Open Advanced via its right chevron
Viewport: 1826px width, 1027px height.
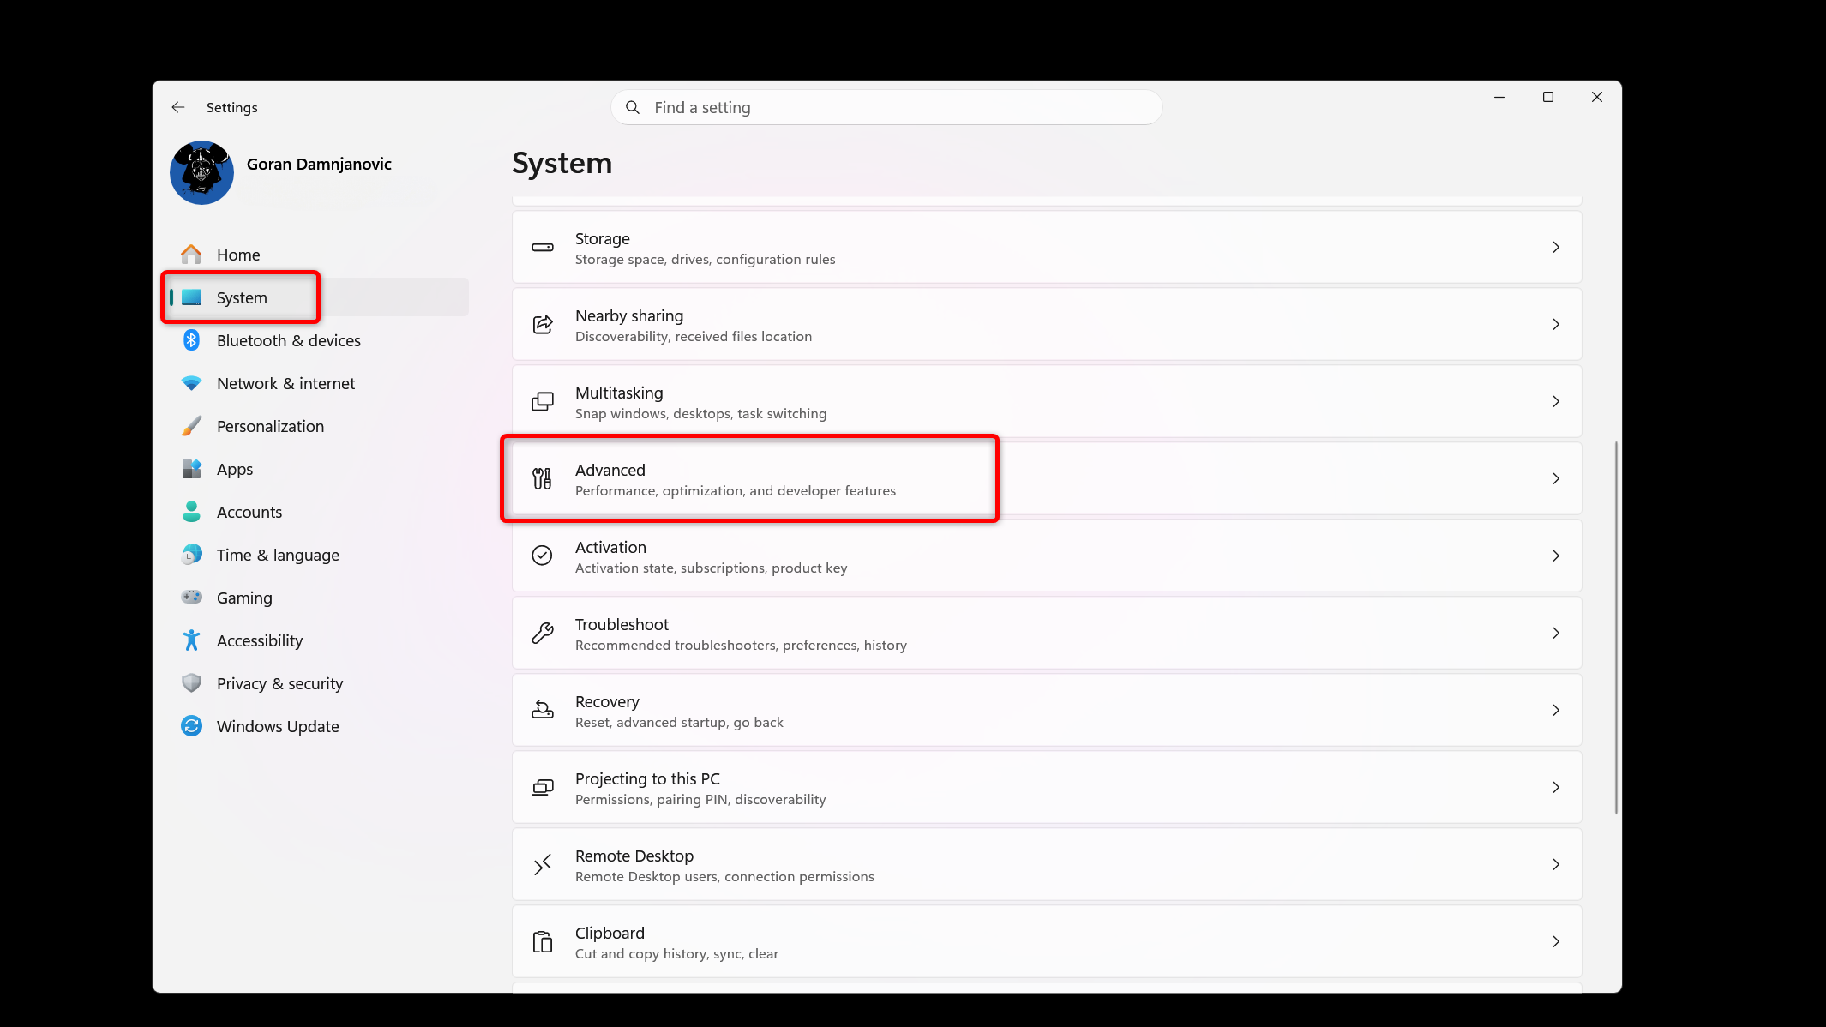[1556, 478]
